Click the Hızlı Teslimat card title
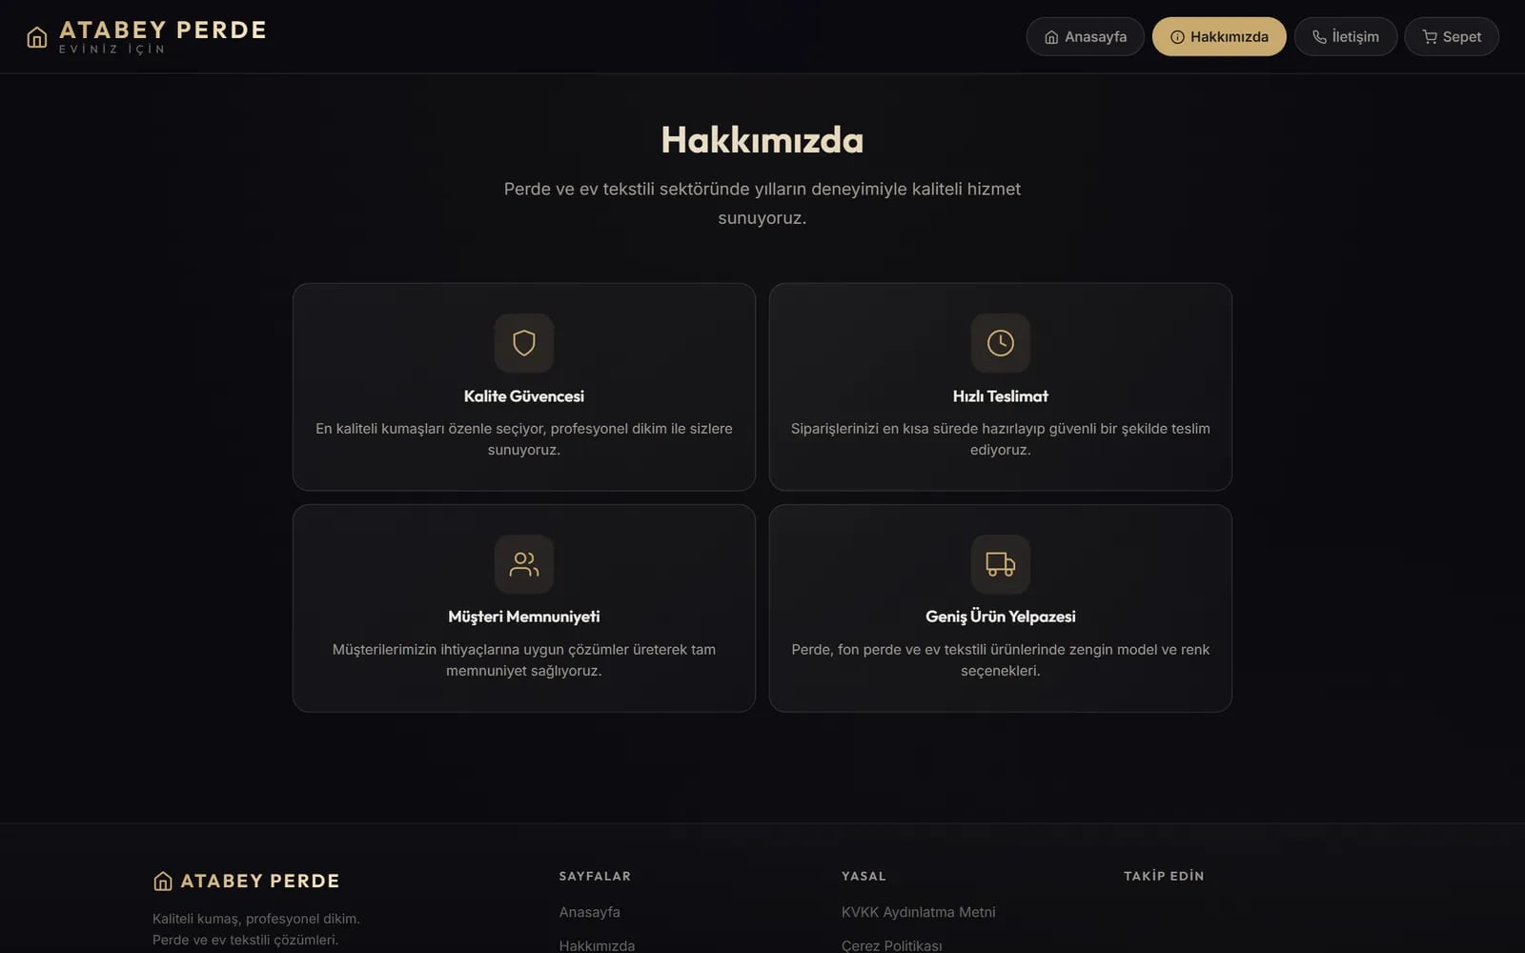The width and height of the screenshot is (1525, 953). 1000,396
